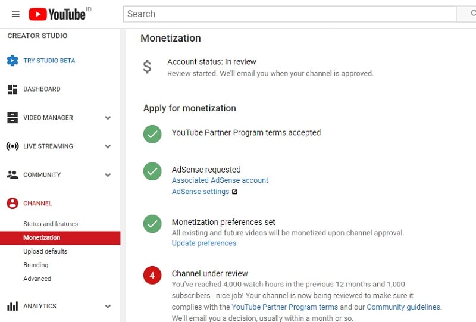Open Status and features page

[51, 224]
